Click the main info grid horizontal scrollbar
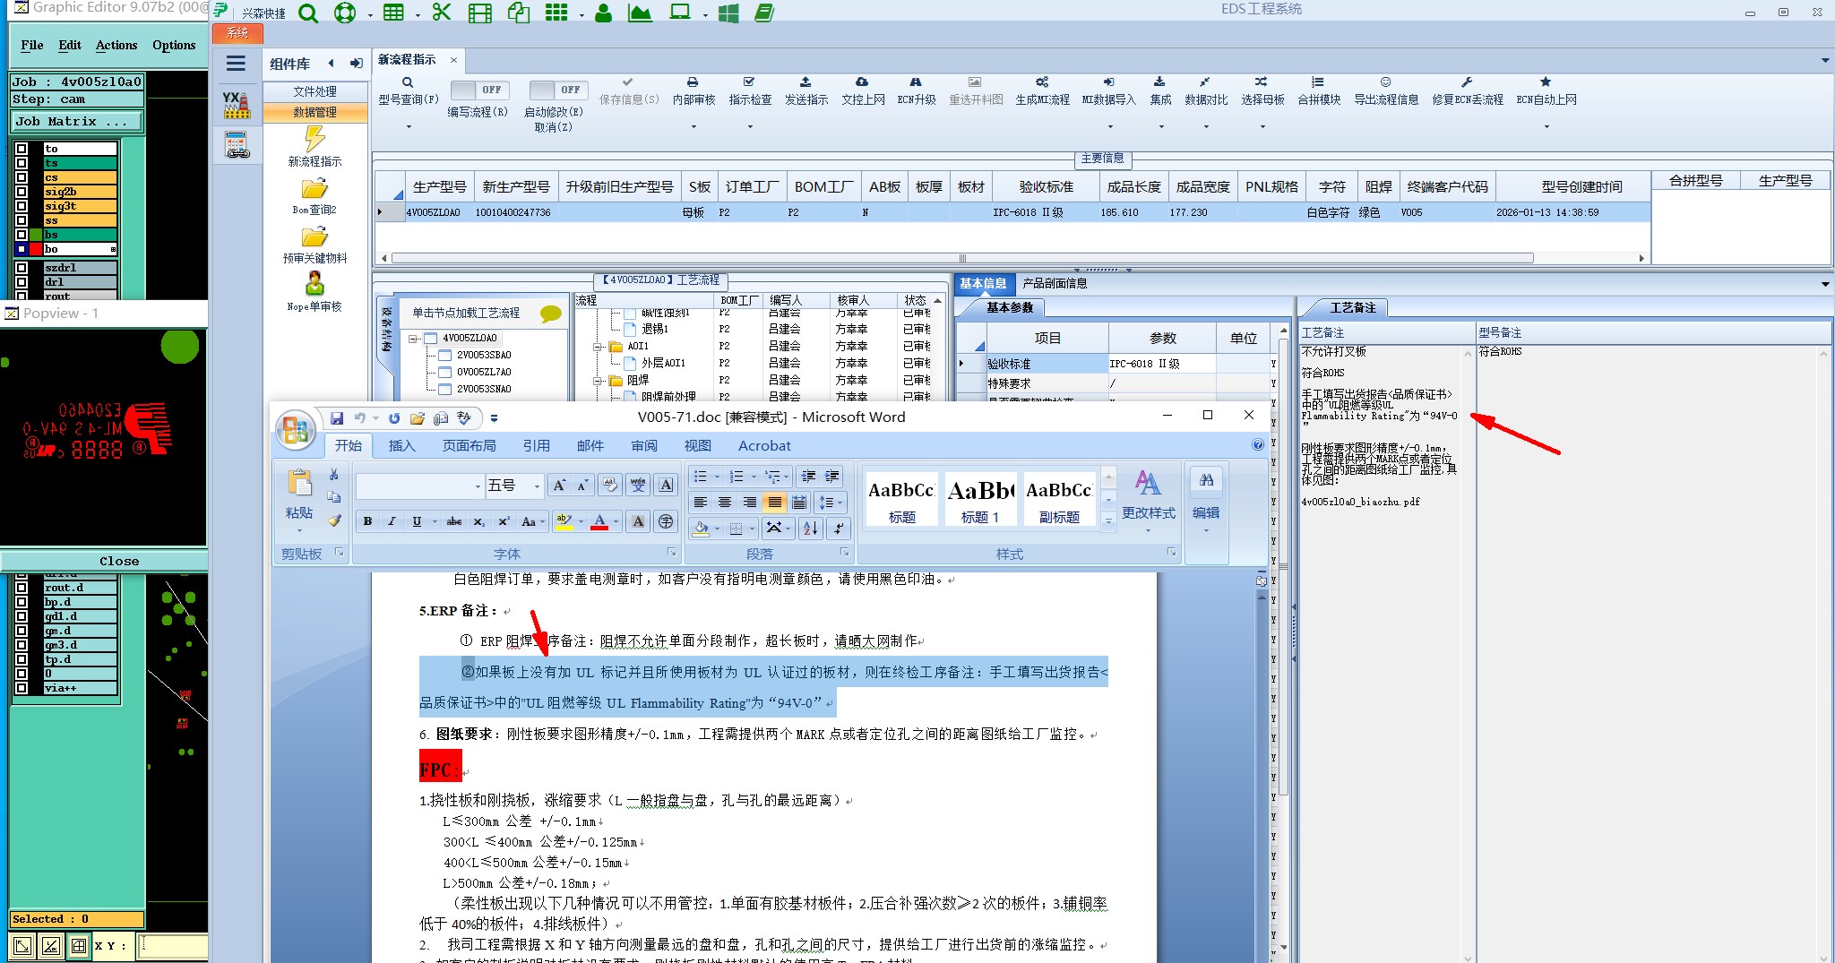Screen dimensions: 1835x963 point(962,258)
